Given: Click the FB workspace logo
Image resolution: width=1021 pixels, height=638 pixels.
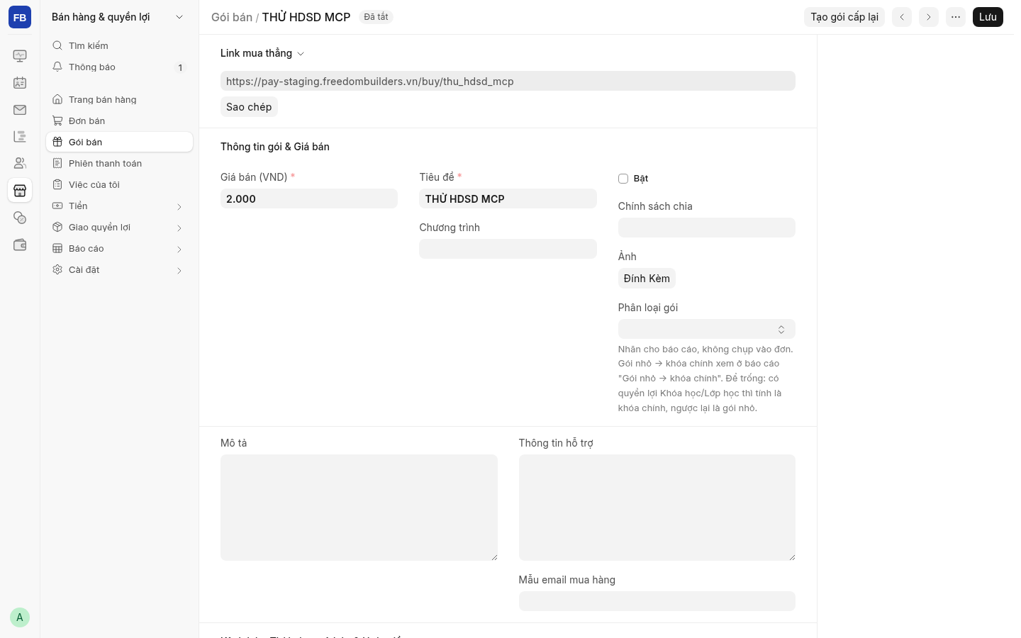Looking at the screenshot, I should coord(20,17).
